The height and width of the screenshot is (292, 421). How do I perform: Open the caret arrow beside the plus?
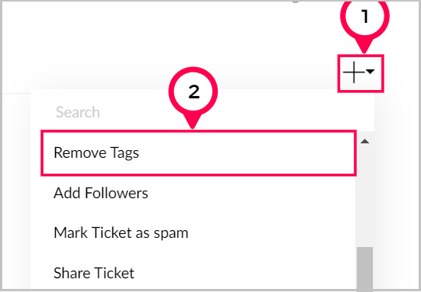point(371,72)
